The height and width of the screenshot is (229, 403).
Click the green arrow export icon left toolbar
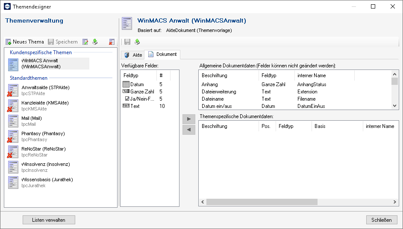(95, 42)
